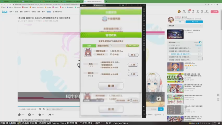Expand the 弹幕列表 dropdown panel
Screen dimensions: 222x125
[x=185, y=26]
